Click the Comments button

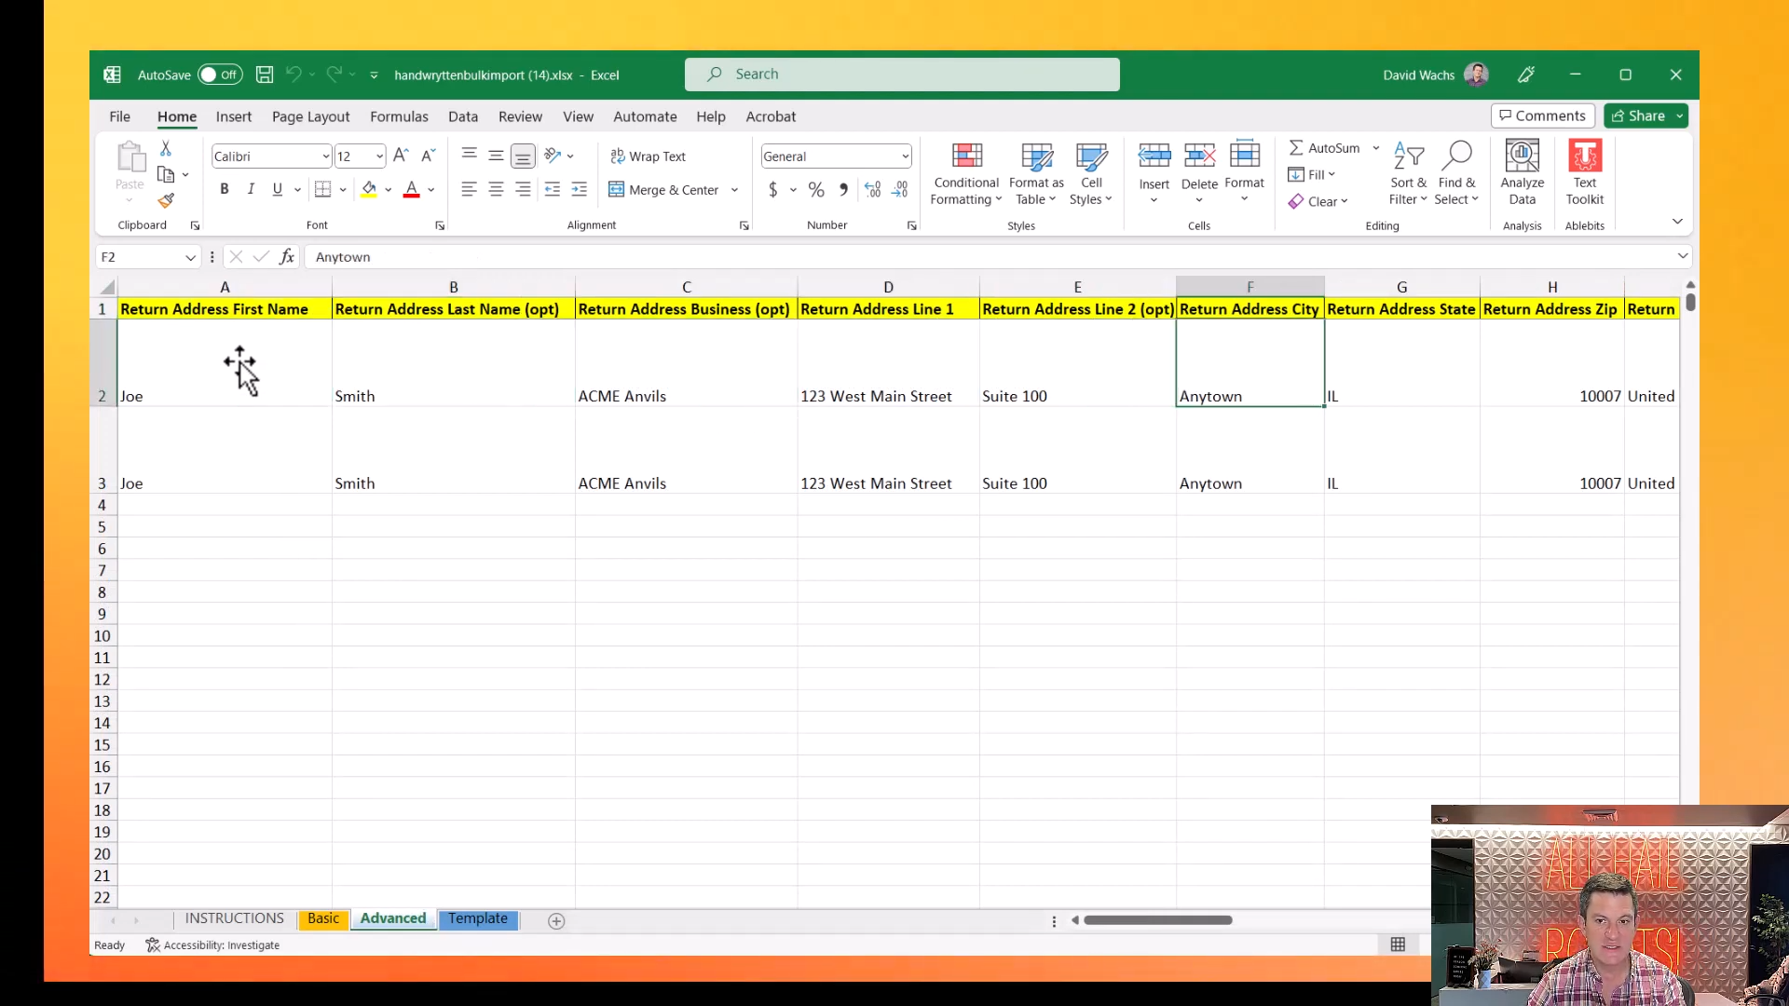click(x=1542, y=116)
